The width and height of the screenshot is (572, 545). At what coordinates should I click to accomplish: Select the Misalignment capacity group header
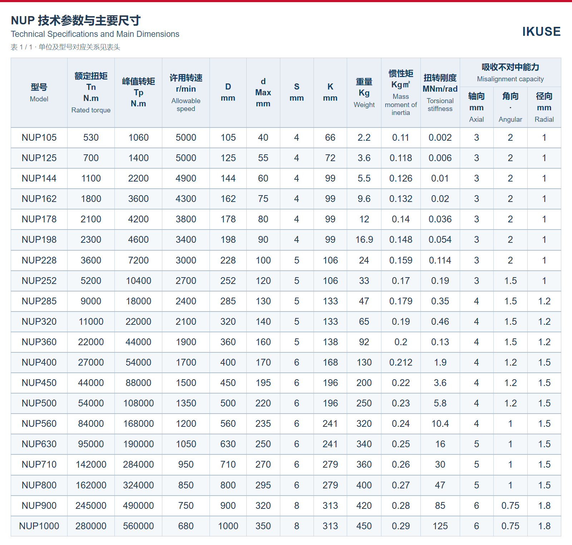coord(510,72)
